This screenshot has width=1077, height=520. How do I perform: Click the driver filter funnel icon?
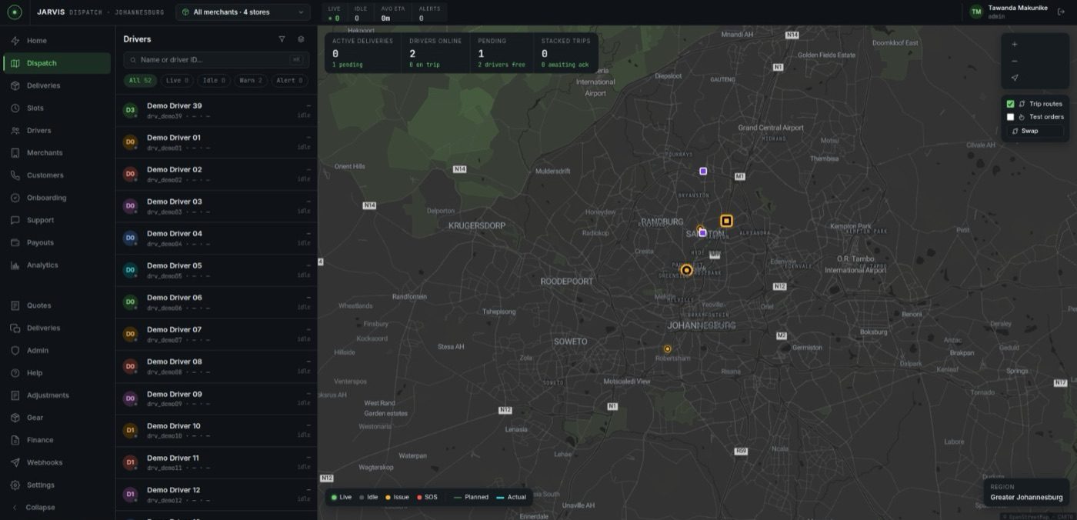282,39
